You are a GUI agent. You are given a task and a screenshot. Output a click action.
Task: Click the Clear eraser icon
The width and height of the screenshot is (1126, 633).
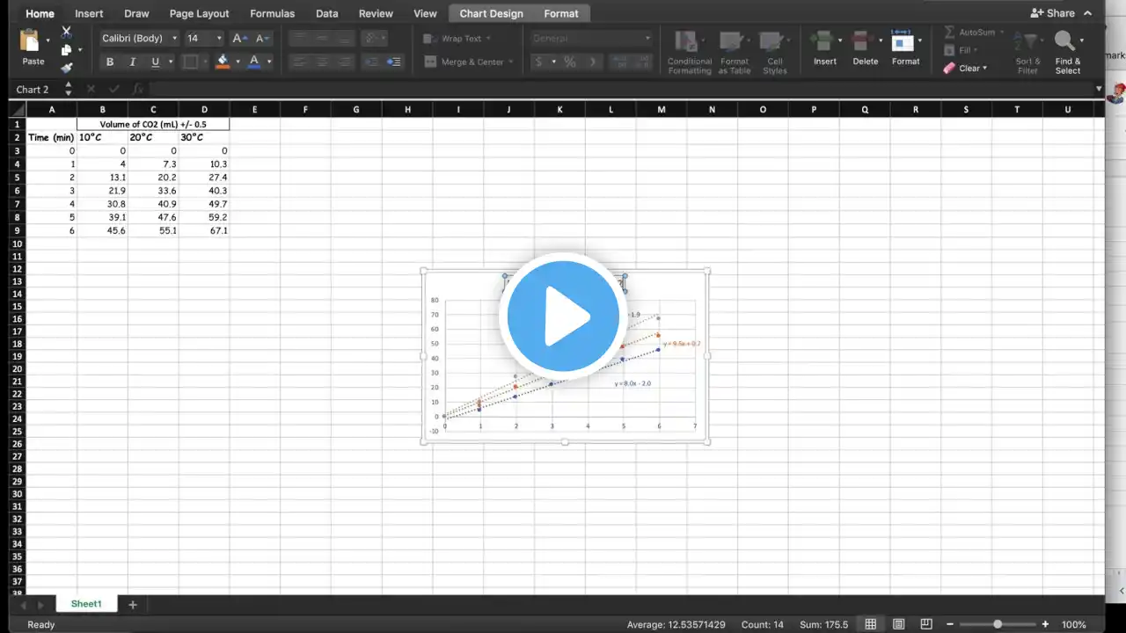pyautogui.click(x=949, y=68)
